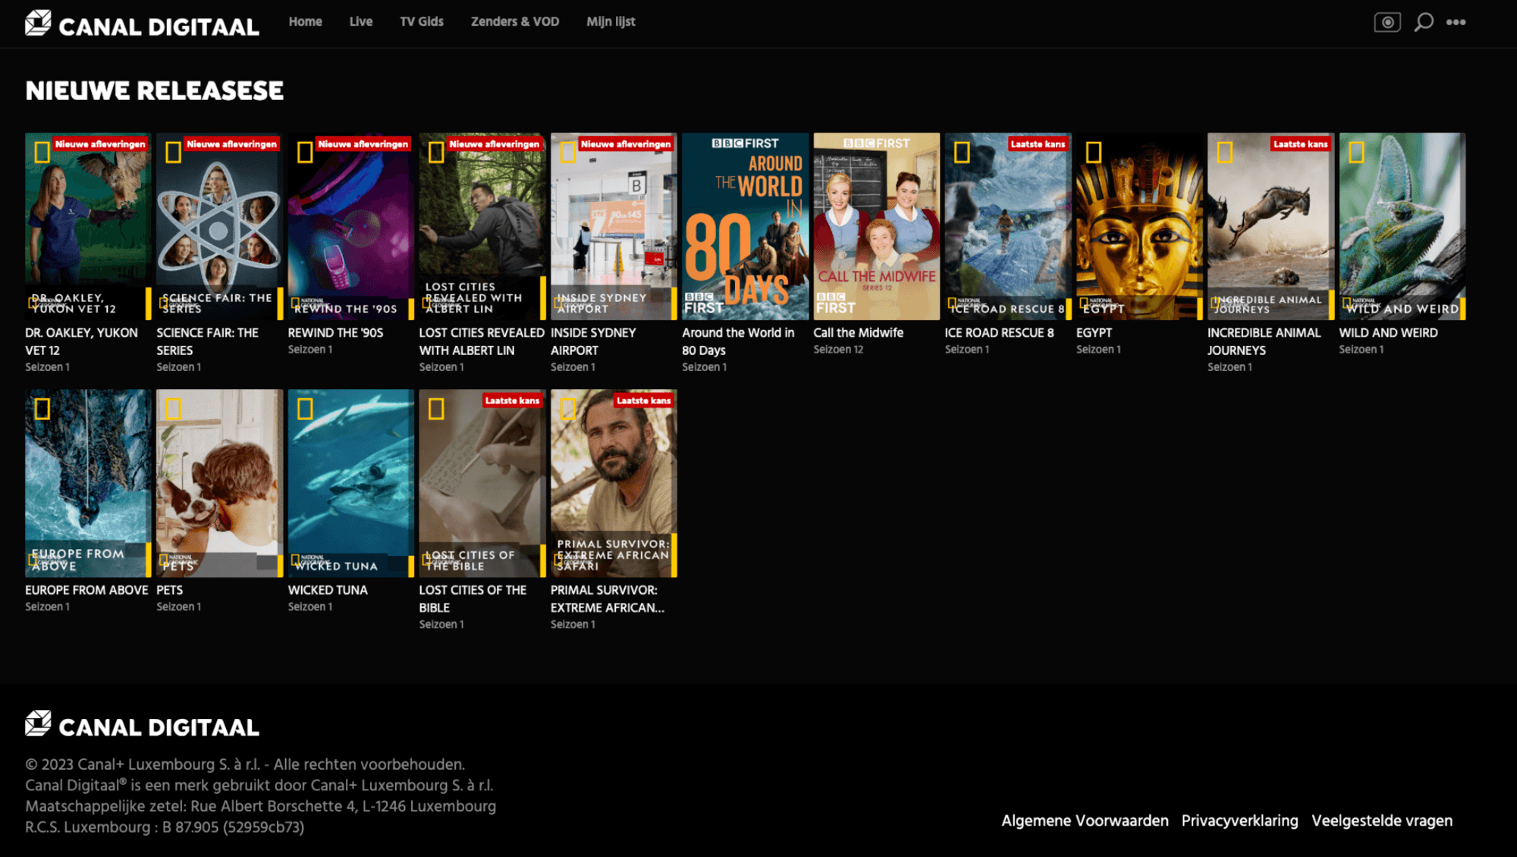Image resolution: width=1517 pixels, height=857 pixels.
Task: Open the cast/screen icon in header
Action: coord(1387,22)
